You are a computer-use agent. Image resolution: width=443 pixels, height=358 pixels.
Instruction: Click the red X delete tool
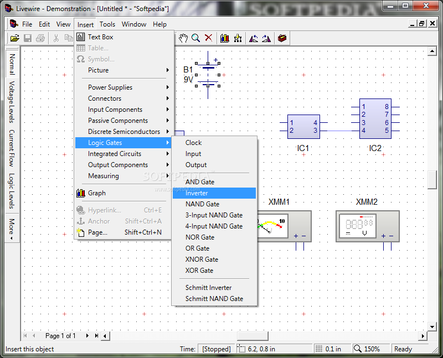[209, 38]
